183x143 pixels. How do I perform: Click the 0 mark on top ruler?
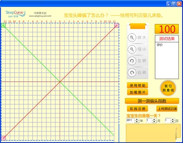pyautogui.click(x=60, y=22)
